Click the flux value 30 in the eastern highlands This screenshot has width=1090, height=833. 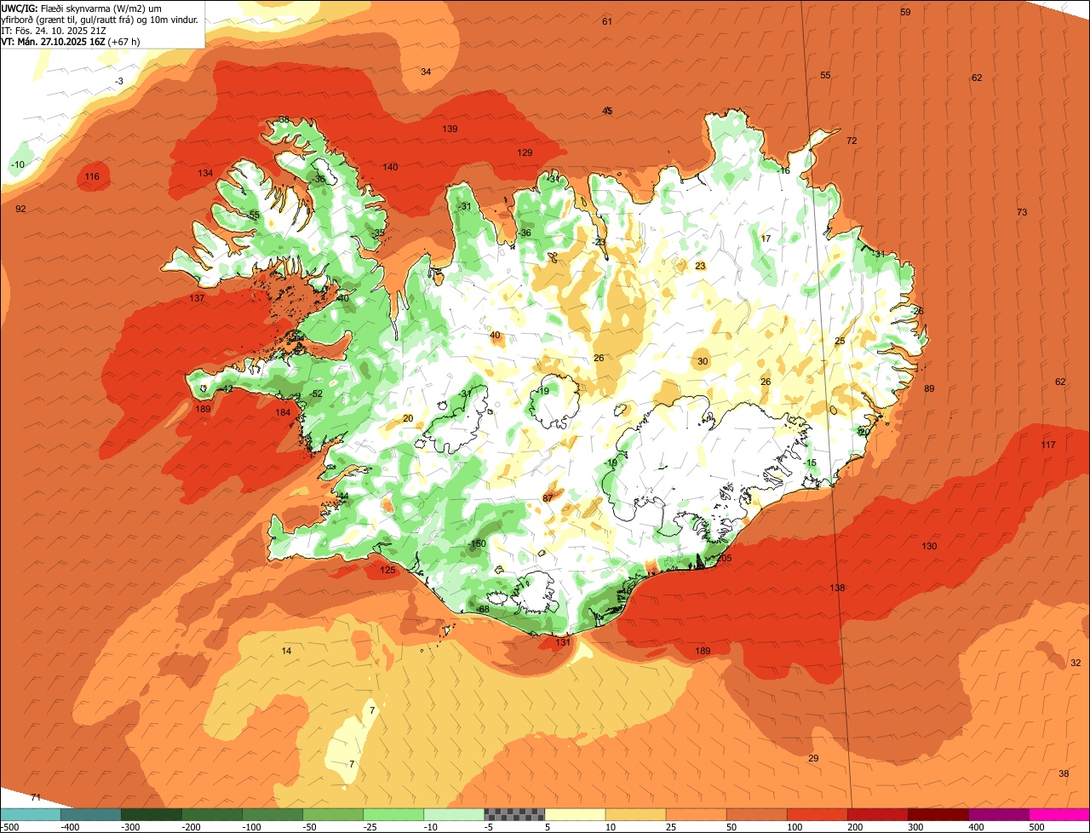(x=703, y=361)
